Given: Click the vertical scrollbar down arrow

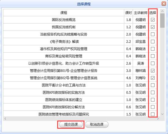Looking at the screenshot, I should pyautogui.click(x=162, y=114).
